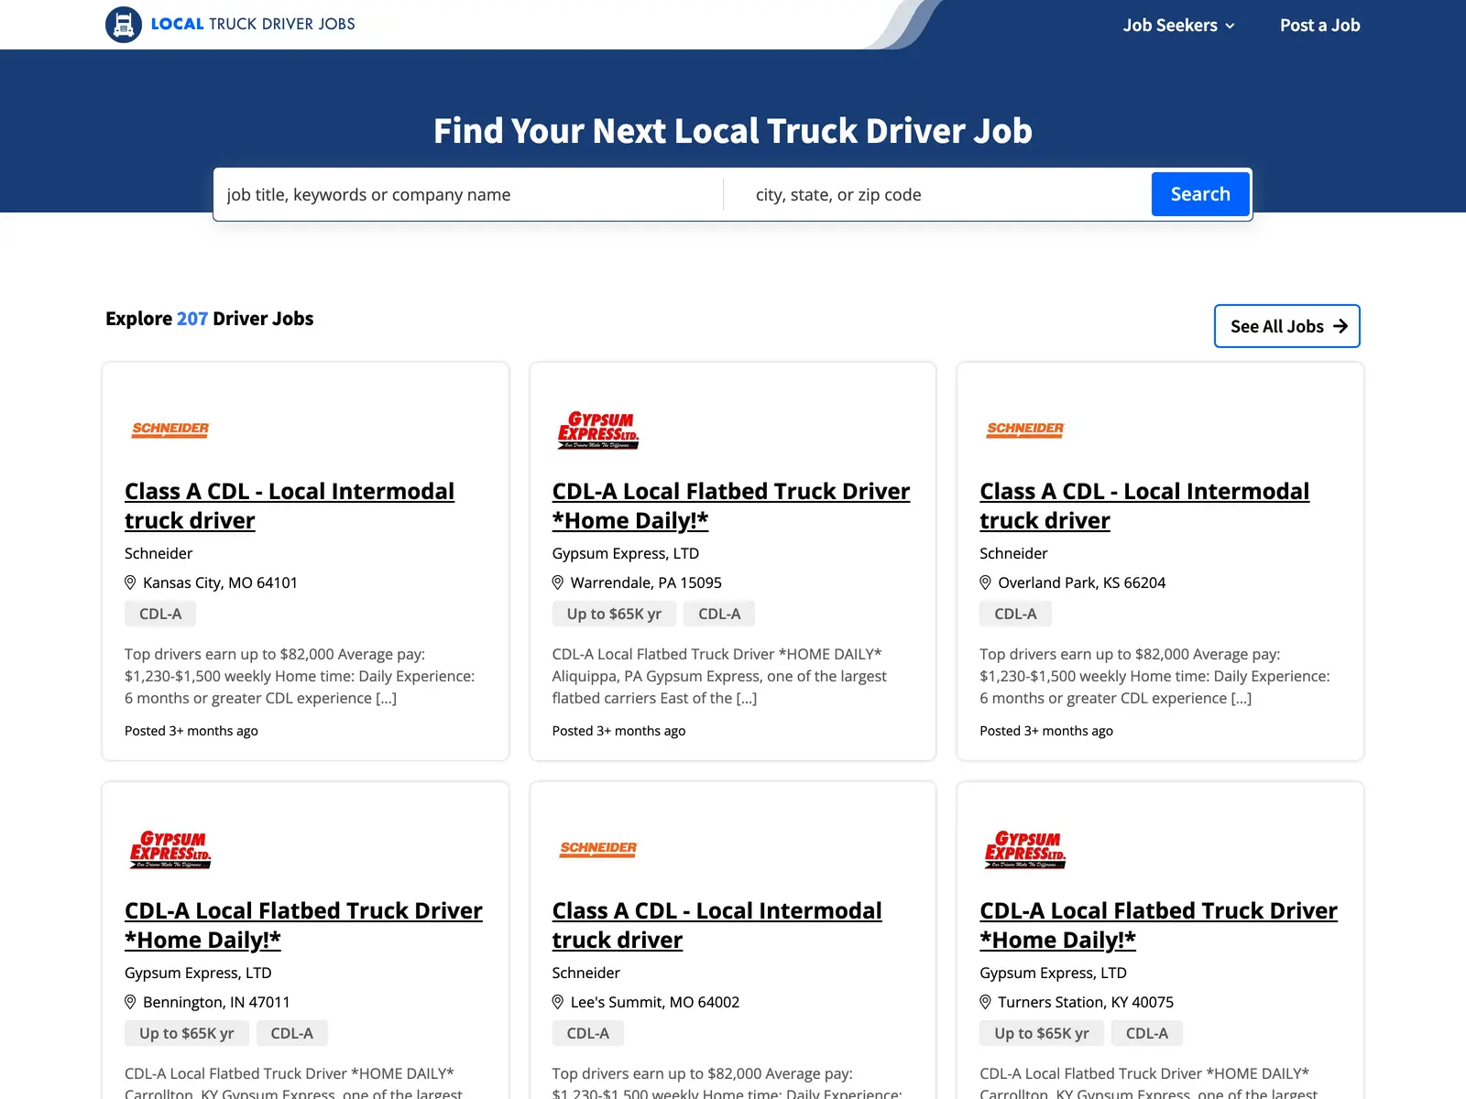Click Gypsum Express logo on Turners Station job card
The width and height of the screenshot is (1466, 1099).
coord(1025,850)
